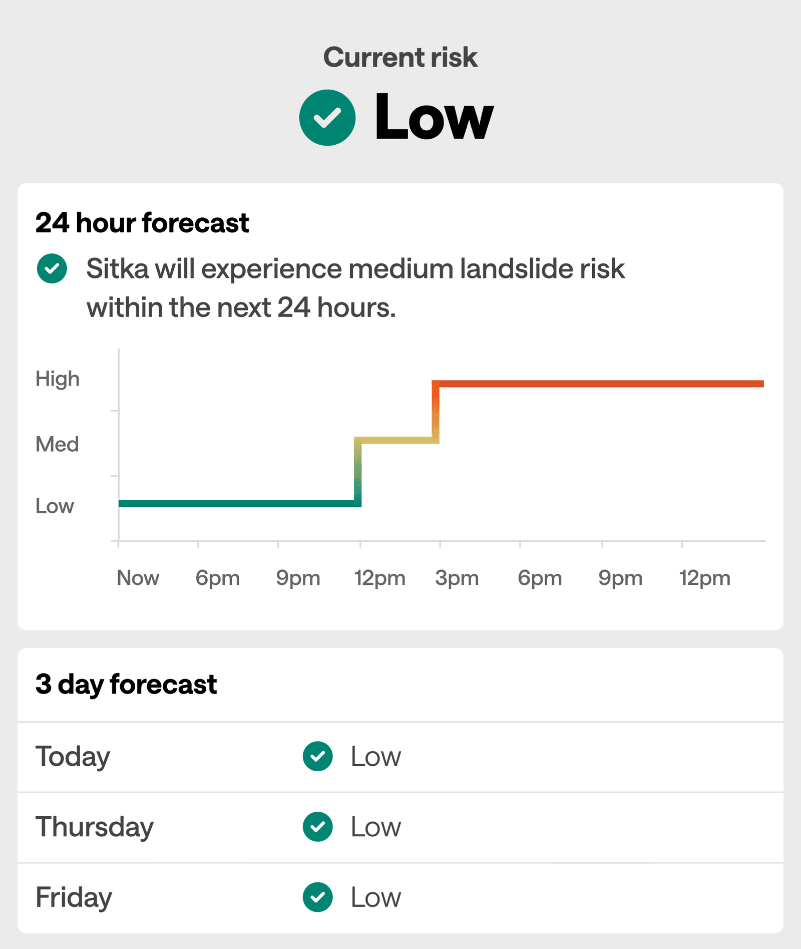
Task: Click the Today row green check icon
Action: point(317,756)
